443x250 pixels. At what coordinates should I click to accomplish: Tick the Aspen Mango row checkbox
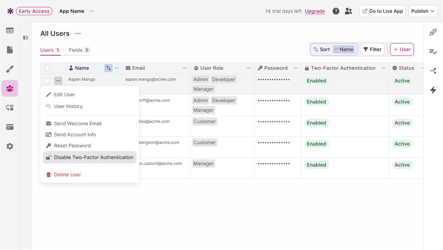(x=47, y=81)
